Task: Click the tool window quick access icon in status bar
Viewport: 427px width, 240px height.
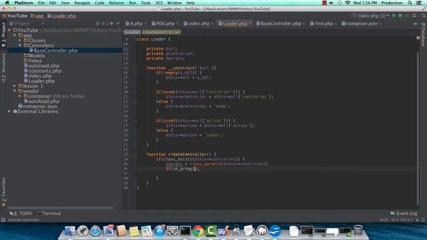Action: click(3, 219)
